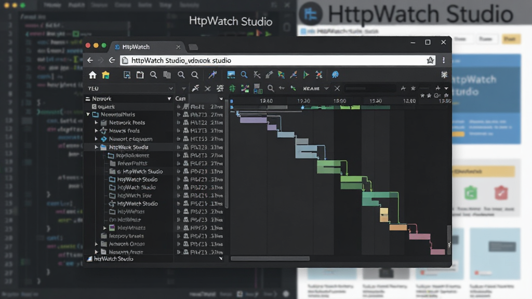Close the HtpWatch browser tab
This screenshot has height=299, width=532.
[178, 47]
